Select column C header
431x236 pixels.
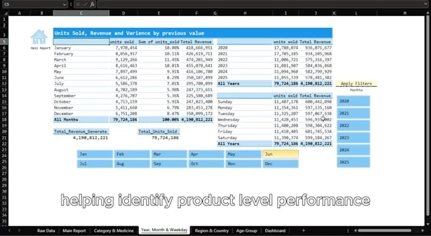81,13
